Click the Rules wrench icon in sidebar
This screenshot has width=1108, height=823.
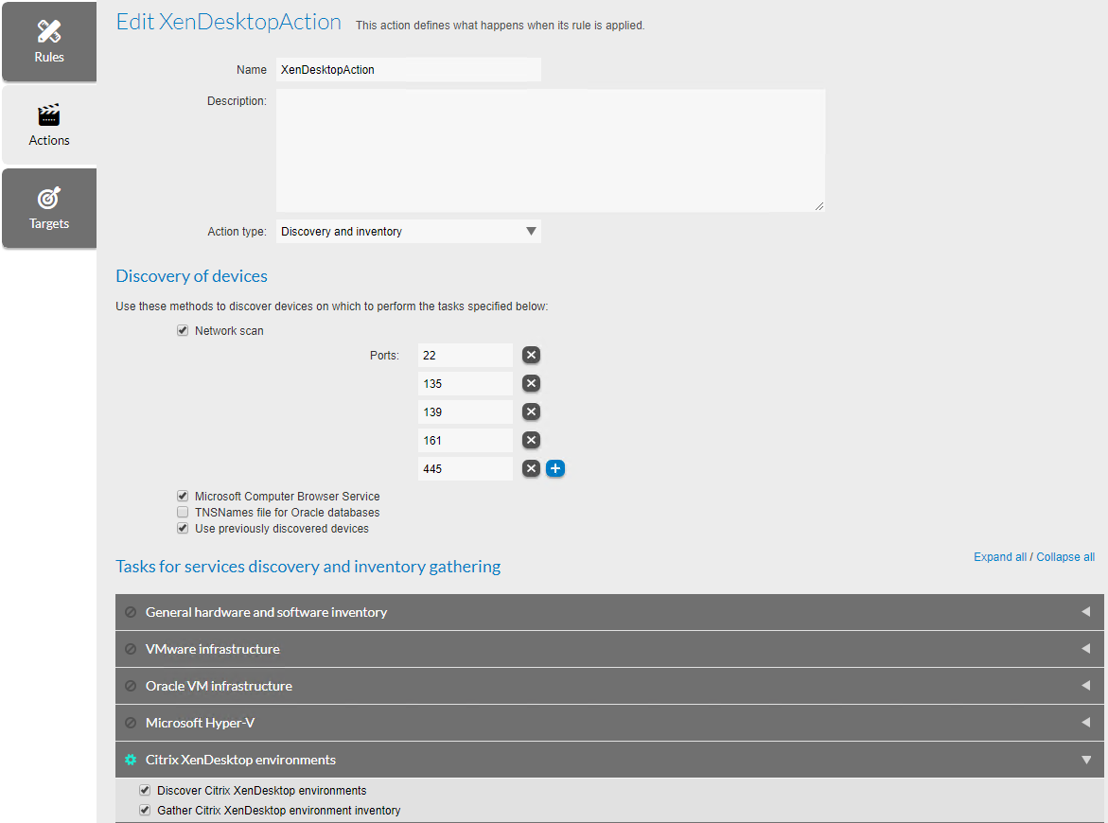49,27
